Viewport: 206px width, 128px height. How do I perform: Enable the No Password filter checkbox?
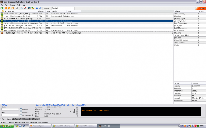[x=21, y=115]
